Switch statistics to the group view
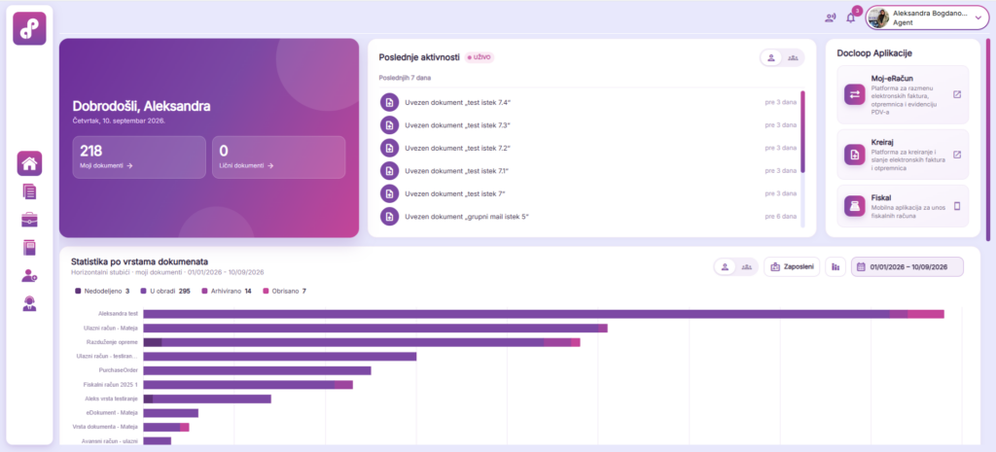 [x=746, y=267]
